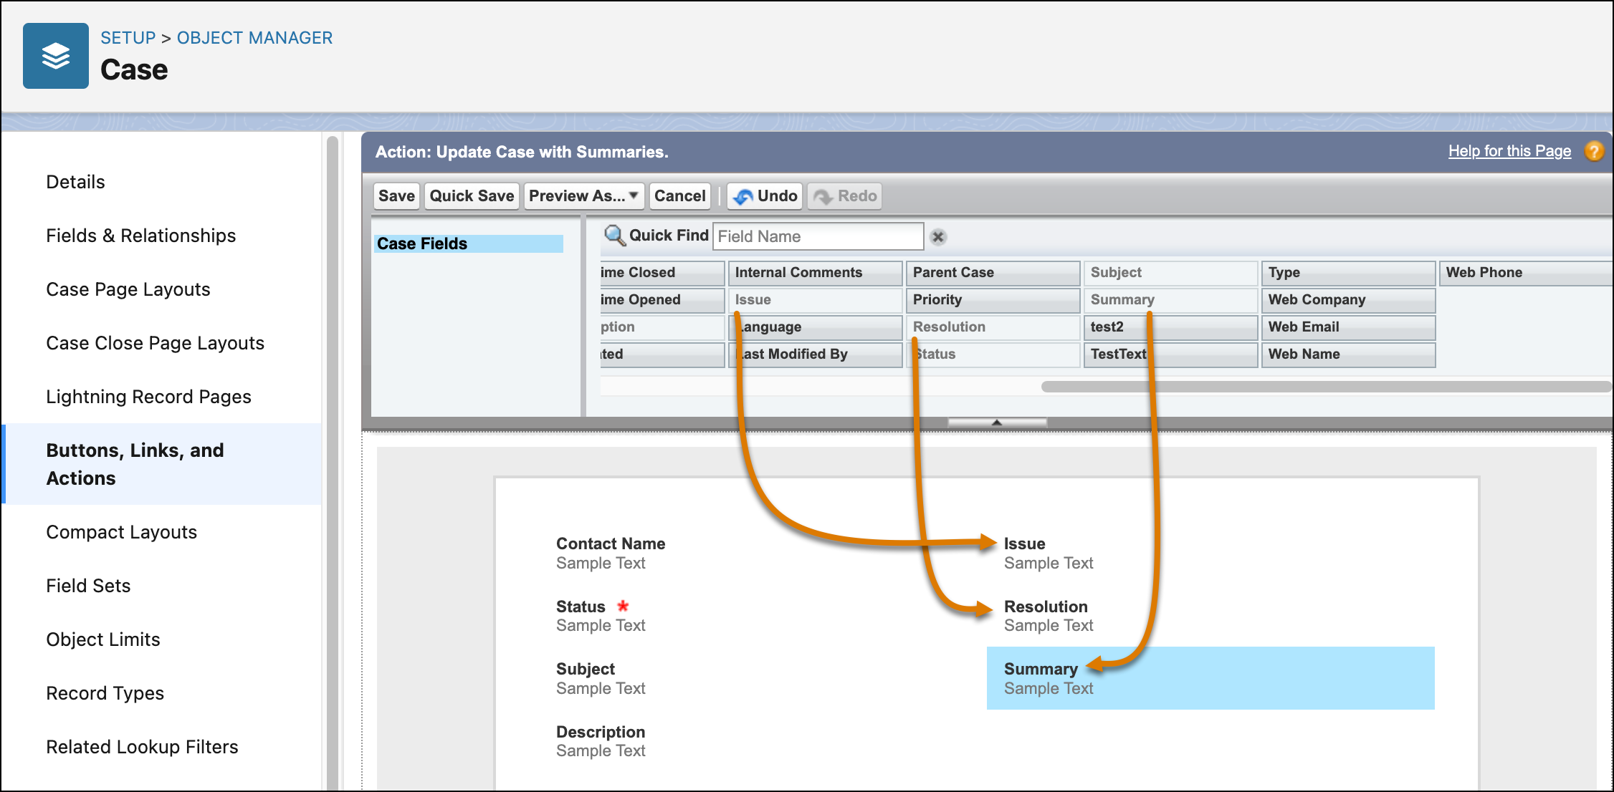Go to the Case Page Layouts section

tap(128, 289)
